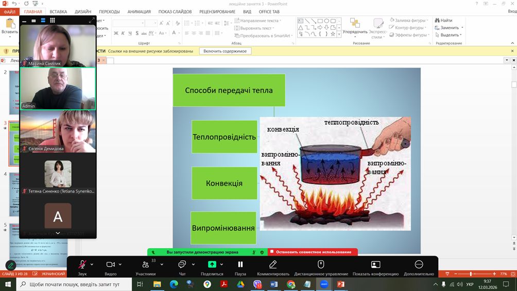Unmute microphone with the Звук button
517x291 pixels.
(x=82, y=264)
